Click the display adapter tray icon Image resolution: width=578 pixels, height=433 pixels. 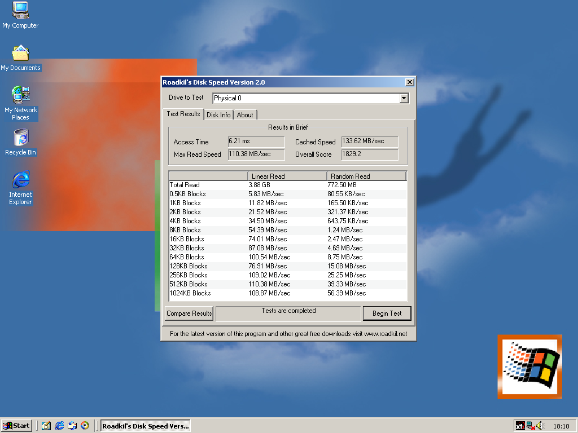[520, 426]
